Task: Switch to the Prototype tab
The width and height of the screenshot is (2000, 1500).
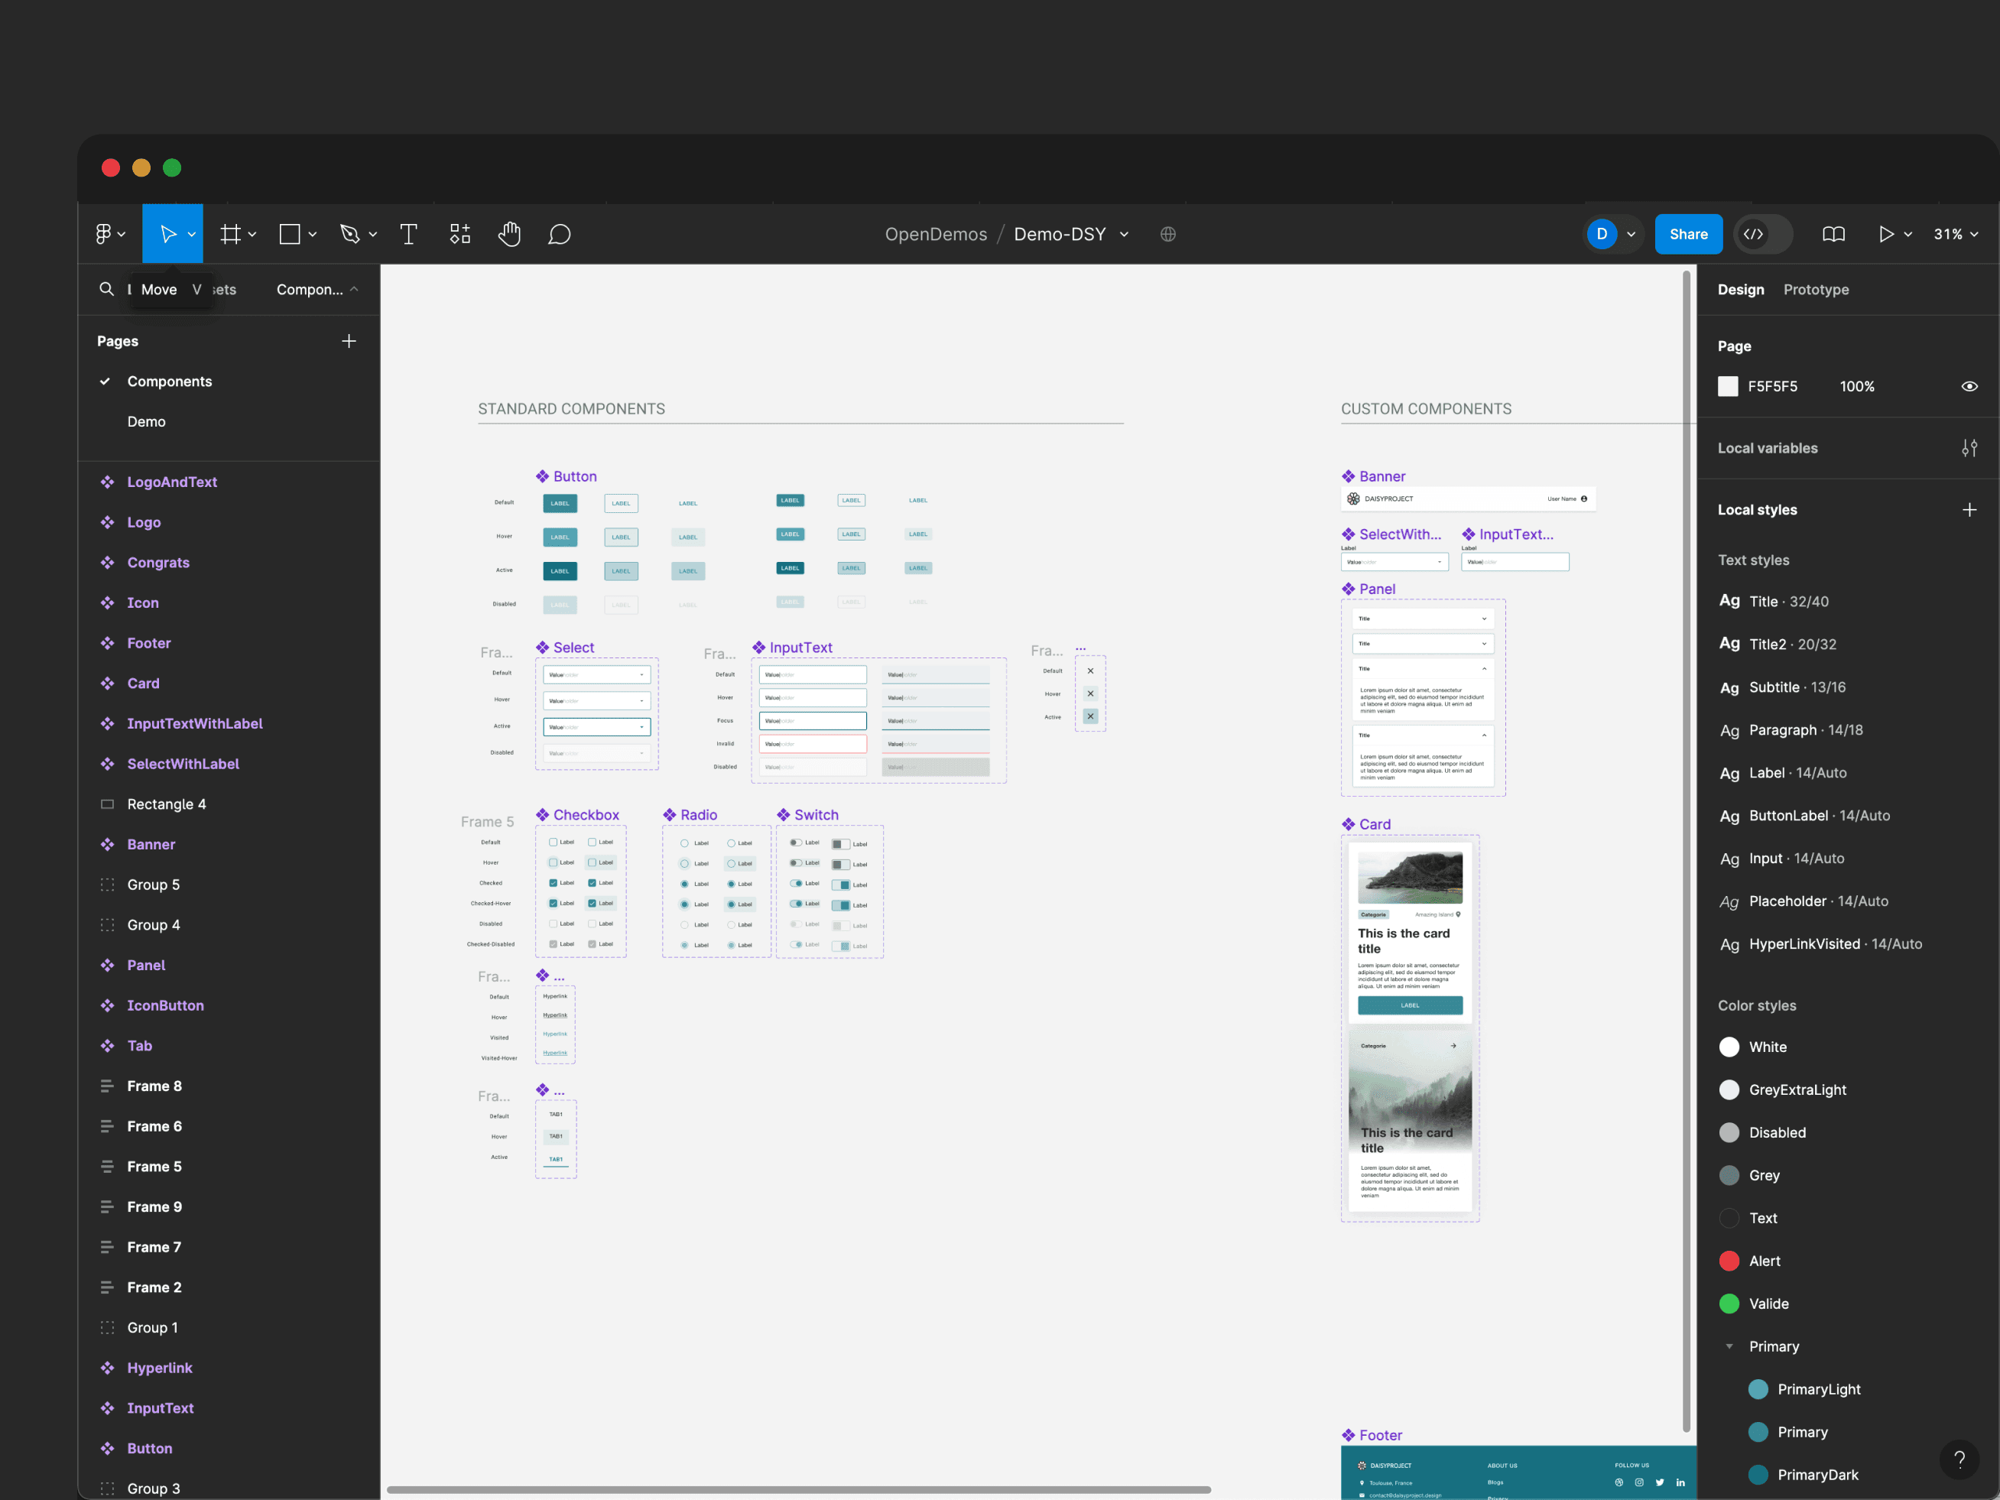Action: click(1815, 289)
